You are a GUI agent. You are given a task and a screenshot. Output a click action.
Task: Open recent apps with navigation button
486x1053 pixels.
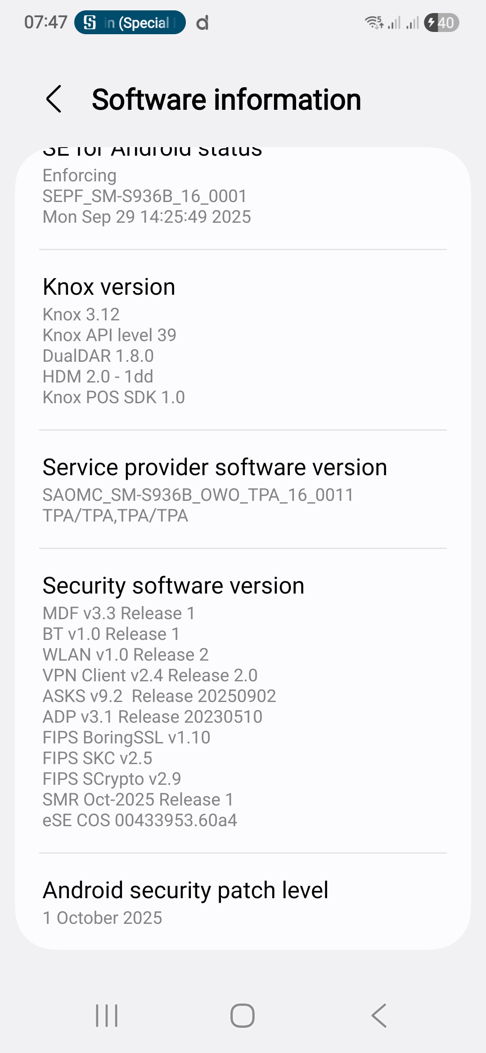click(107, 1016)
